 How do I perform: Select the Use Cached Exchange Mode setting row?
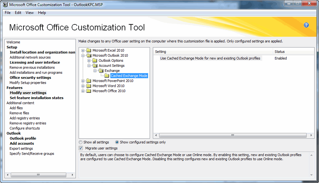pos(210,58)
